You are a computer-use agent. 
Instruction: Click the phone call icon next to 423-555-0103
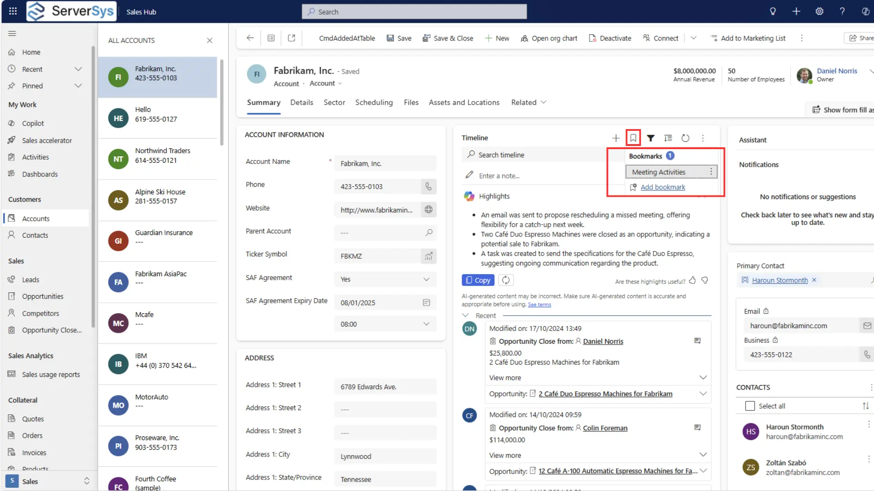(x=428, y=186)
